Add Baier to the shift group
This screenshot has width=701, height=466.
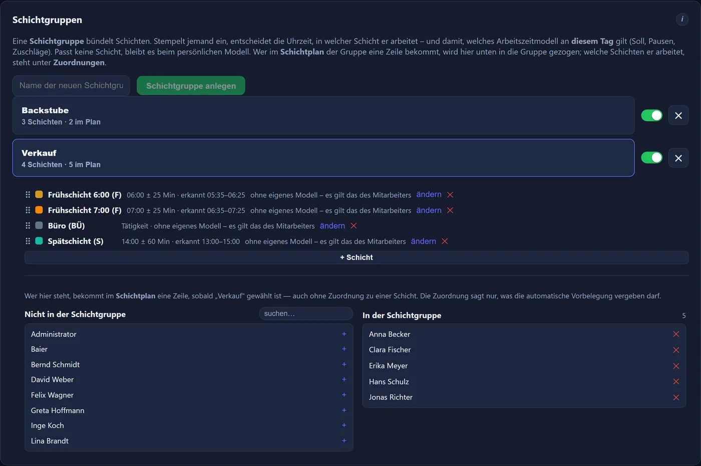click(x=344, y=349)
